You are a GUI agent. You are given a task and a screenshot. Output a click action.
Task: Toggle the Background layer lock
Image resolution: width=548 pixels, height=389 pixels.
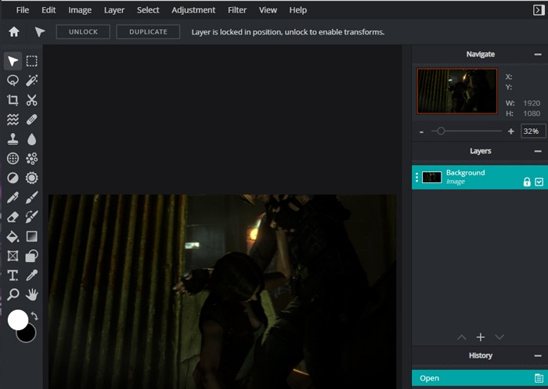(x=527, y=182)
